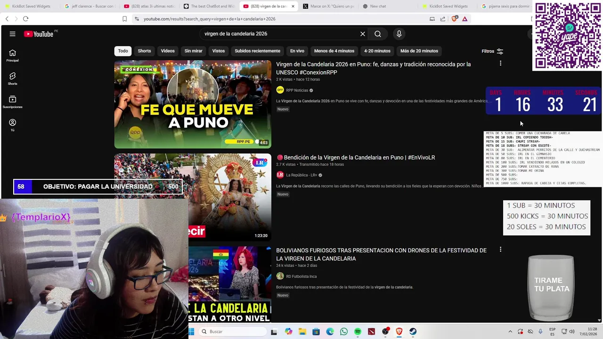This screenshot has height=339, width=603.
Task: Select the 4-20 minutos chip
Action: coord(377,51)
